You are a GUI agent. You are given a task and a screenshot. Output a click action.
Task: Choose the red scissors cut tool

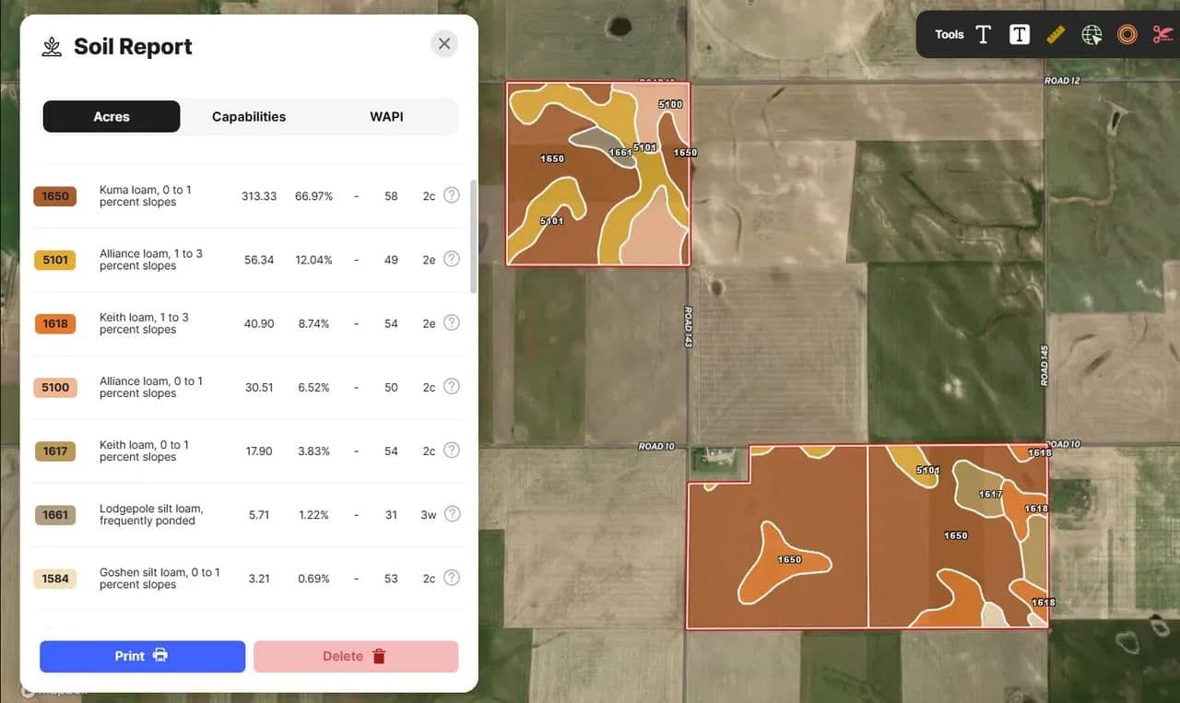click(1161, 35)
